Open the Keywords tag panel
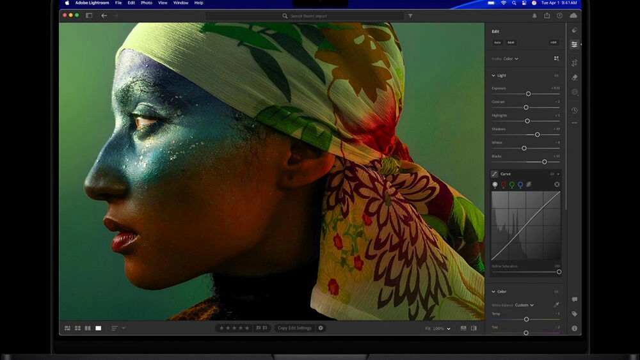 [x=575, y=314]
